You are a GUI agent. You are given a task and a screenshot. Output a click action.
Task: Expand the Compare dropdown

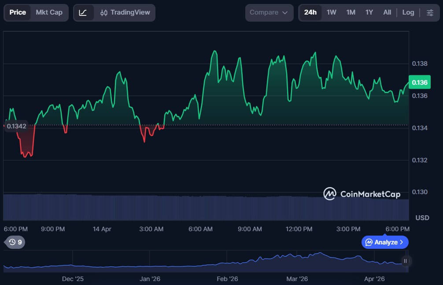(269, 13)
